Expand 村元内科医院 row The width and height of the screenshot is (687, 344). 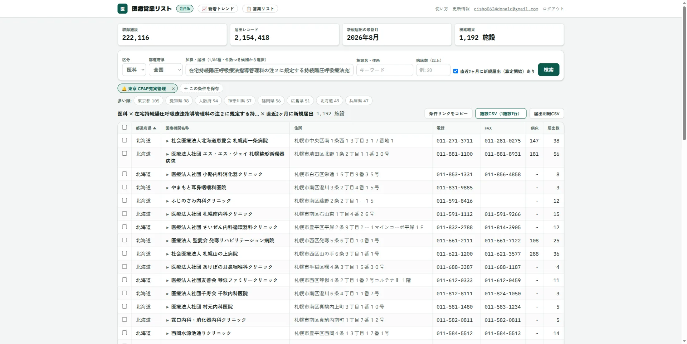[x=167, y=307]
